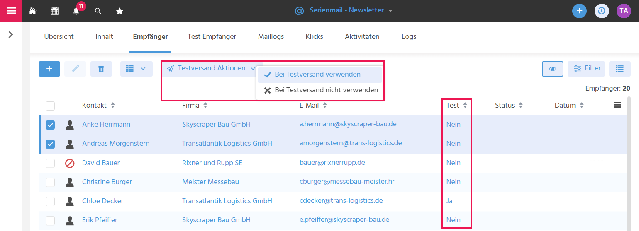Click email e.pfeiffer@skyscraper-bau.de
The width and height of the screenshot is (639, 231).
point(344,219)
